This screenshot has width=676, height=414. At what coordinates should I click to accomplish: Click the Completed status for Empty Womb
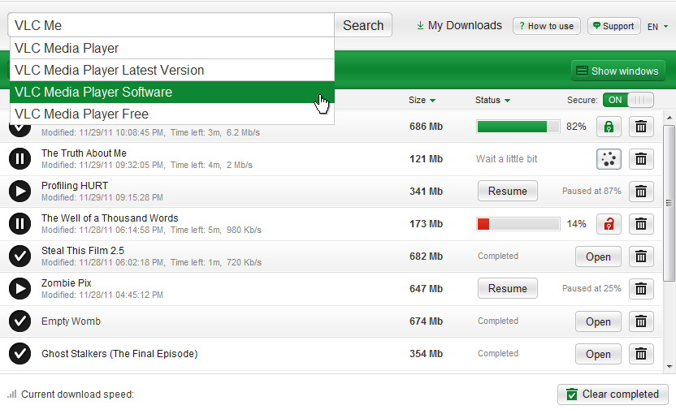(498, 321)
